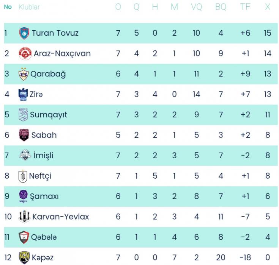Image resolution: width=279 pixels, height=265 pixels.
Task: Click the İmişli club logo
Action: point(24,156)
